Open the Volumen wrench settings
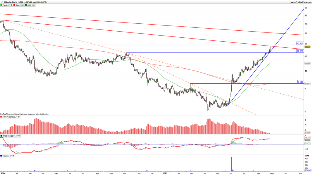312x175 pixels. [x=11, y=155]
